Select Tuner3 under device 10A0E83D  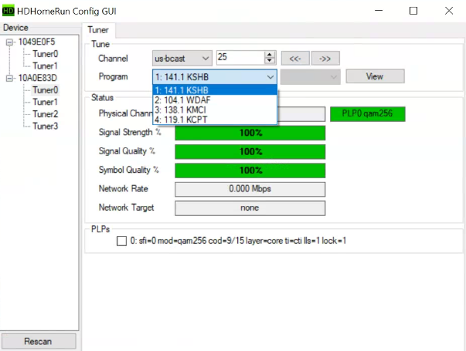pyautogui.click(x=45, y=126)
